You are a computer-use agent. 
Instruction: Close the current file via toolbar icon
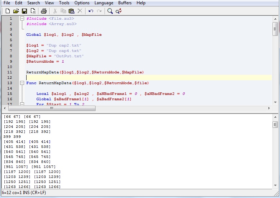click(33, 11)
